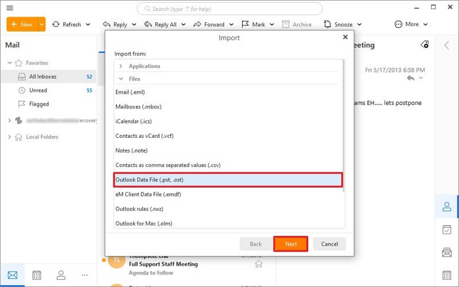Viewport: 459px width, 287px height.
Task: Open the New button dropdown arrow
Action: point(42,24)
